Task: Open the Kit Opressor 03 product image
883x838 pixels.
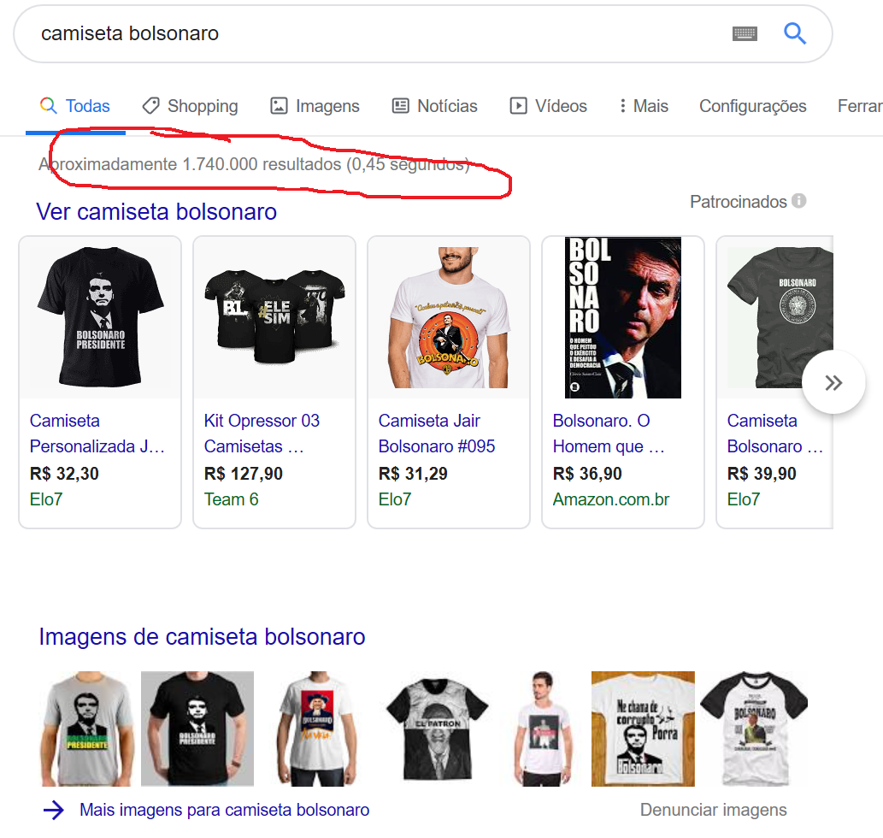Action: (x=274, y=317)
